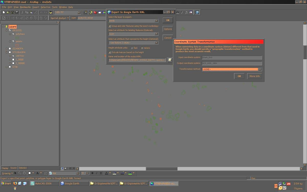Open the Selection menu
Screen dimensions: 307x192
coord(46,7)
